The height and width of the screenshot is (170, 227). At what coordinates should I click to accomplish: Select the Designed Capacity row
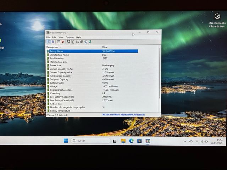tap(92, 79)
